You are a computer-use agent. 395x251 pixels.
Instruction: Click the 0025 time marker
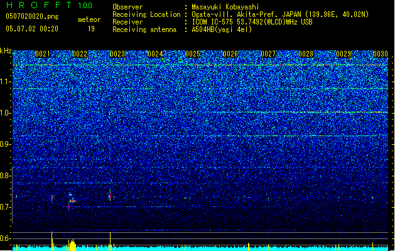(193, 54)
